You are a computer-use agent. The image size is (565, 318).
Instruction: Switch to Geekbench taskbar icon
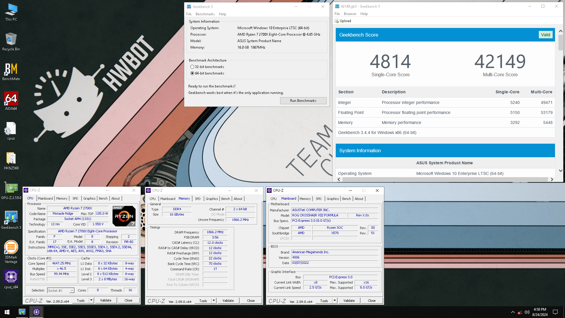(22, 312)
